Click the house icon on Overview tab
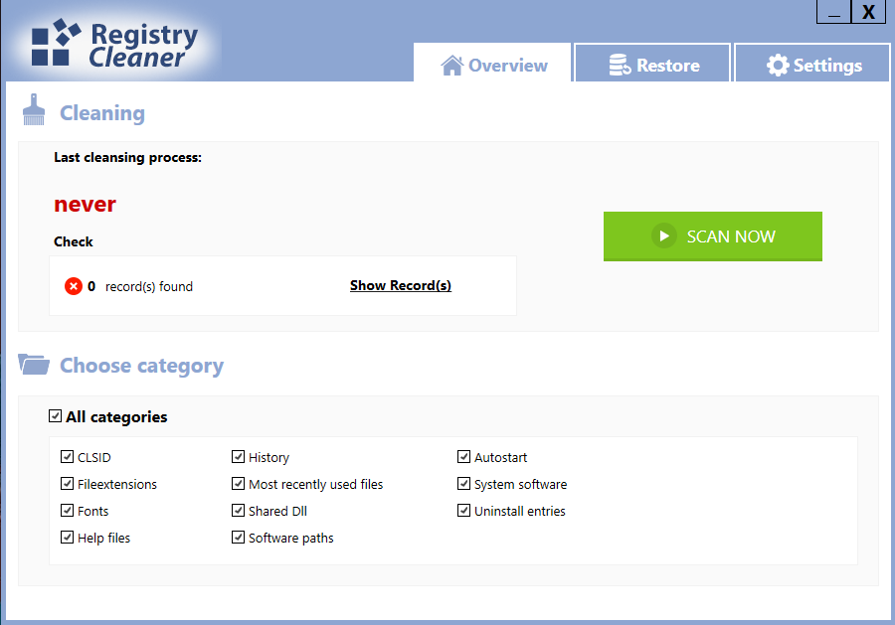This screenshot has width=895, height=625. [x=451, y=65]
